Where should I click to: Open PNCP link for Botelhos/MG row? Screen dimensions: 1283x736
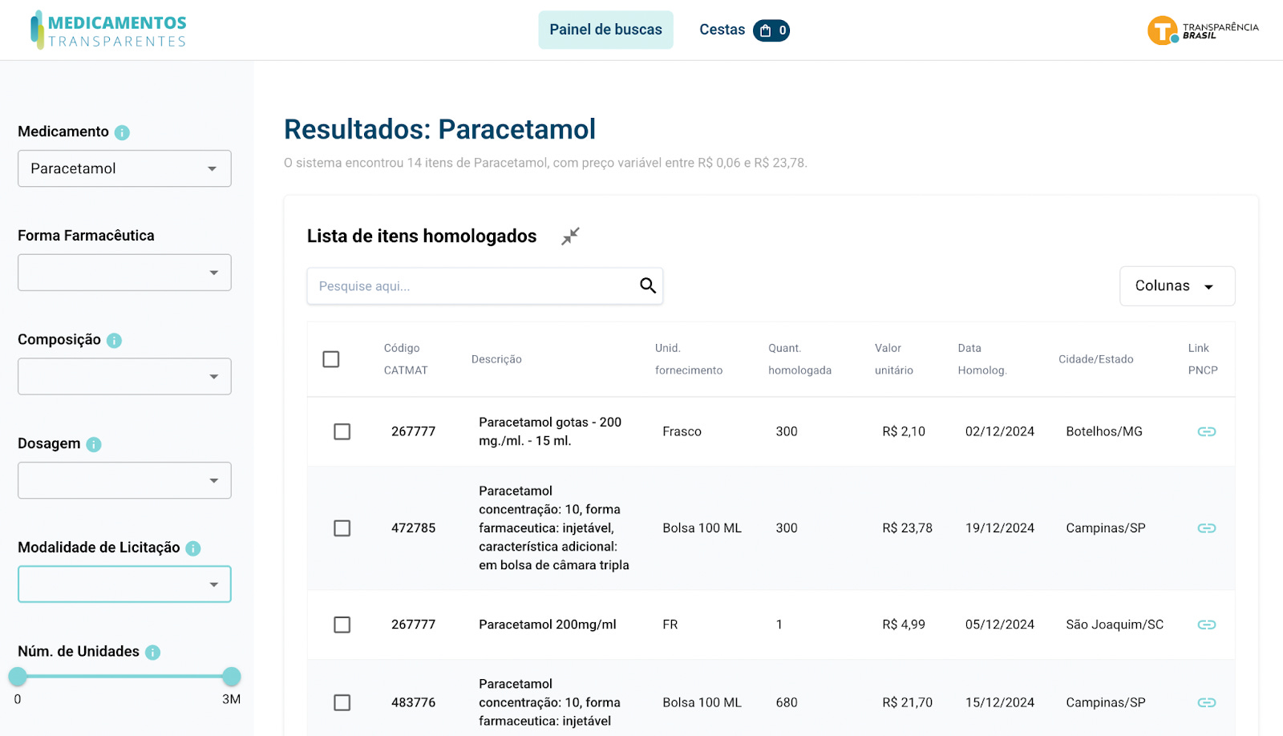(x=1207, y=431)
